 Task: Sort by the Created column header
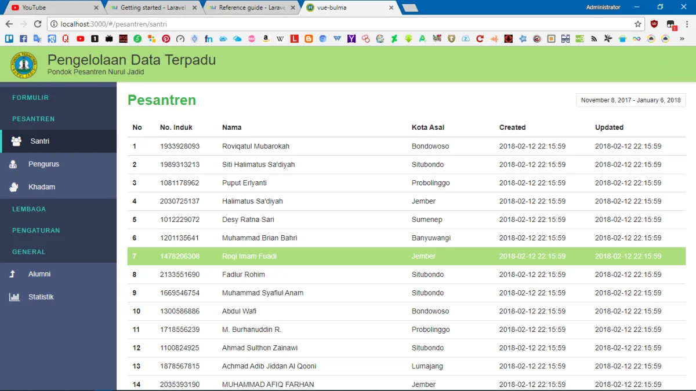pos(512,127)
